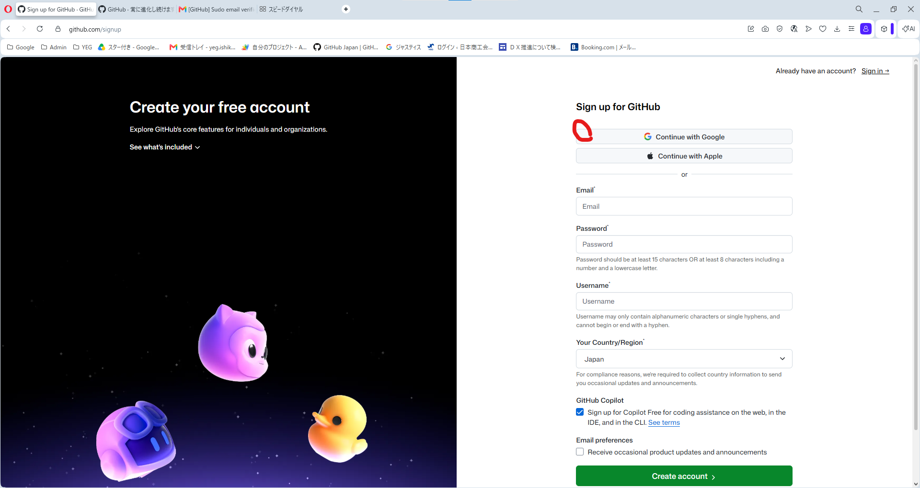This screenshot has width=920, height=488.
Task: Open the Google bookmarks folder
Action: [x=21, y=47]
